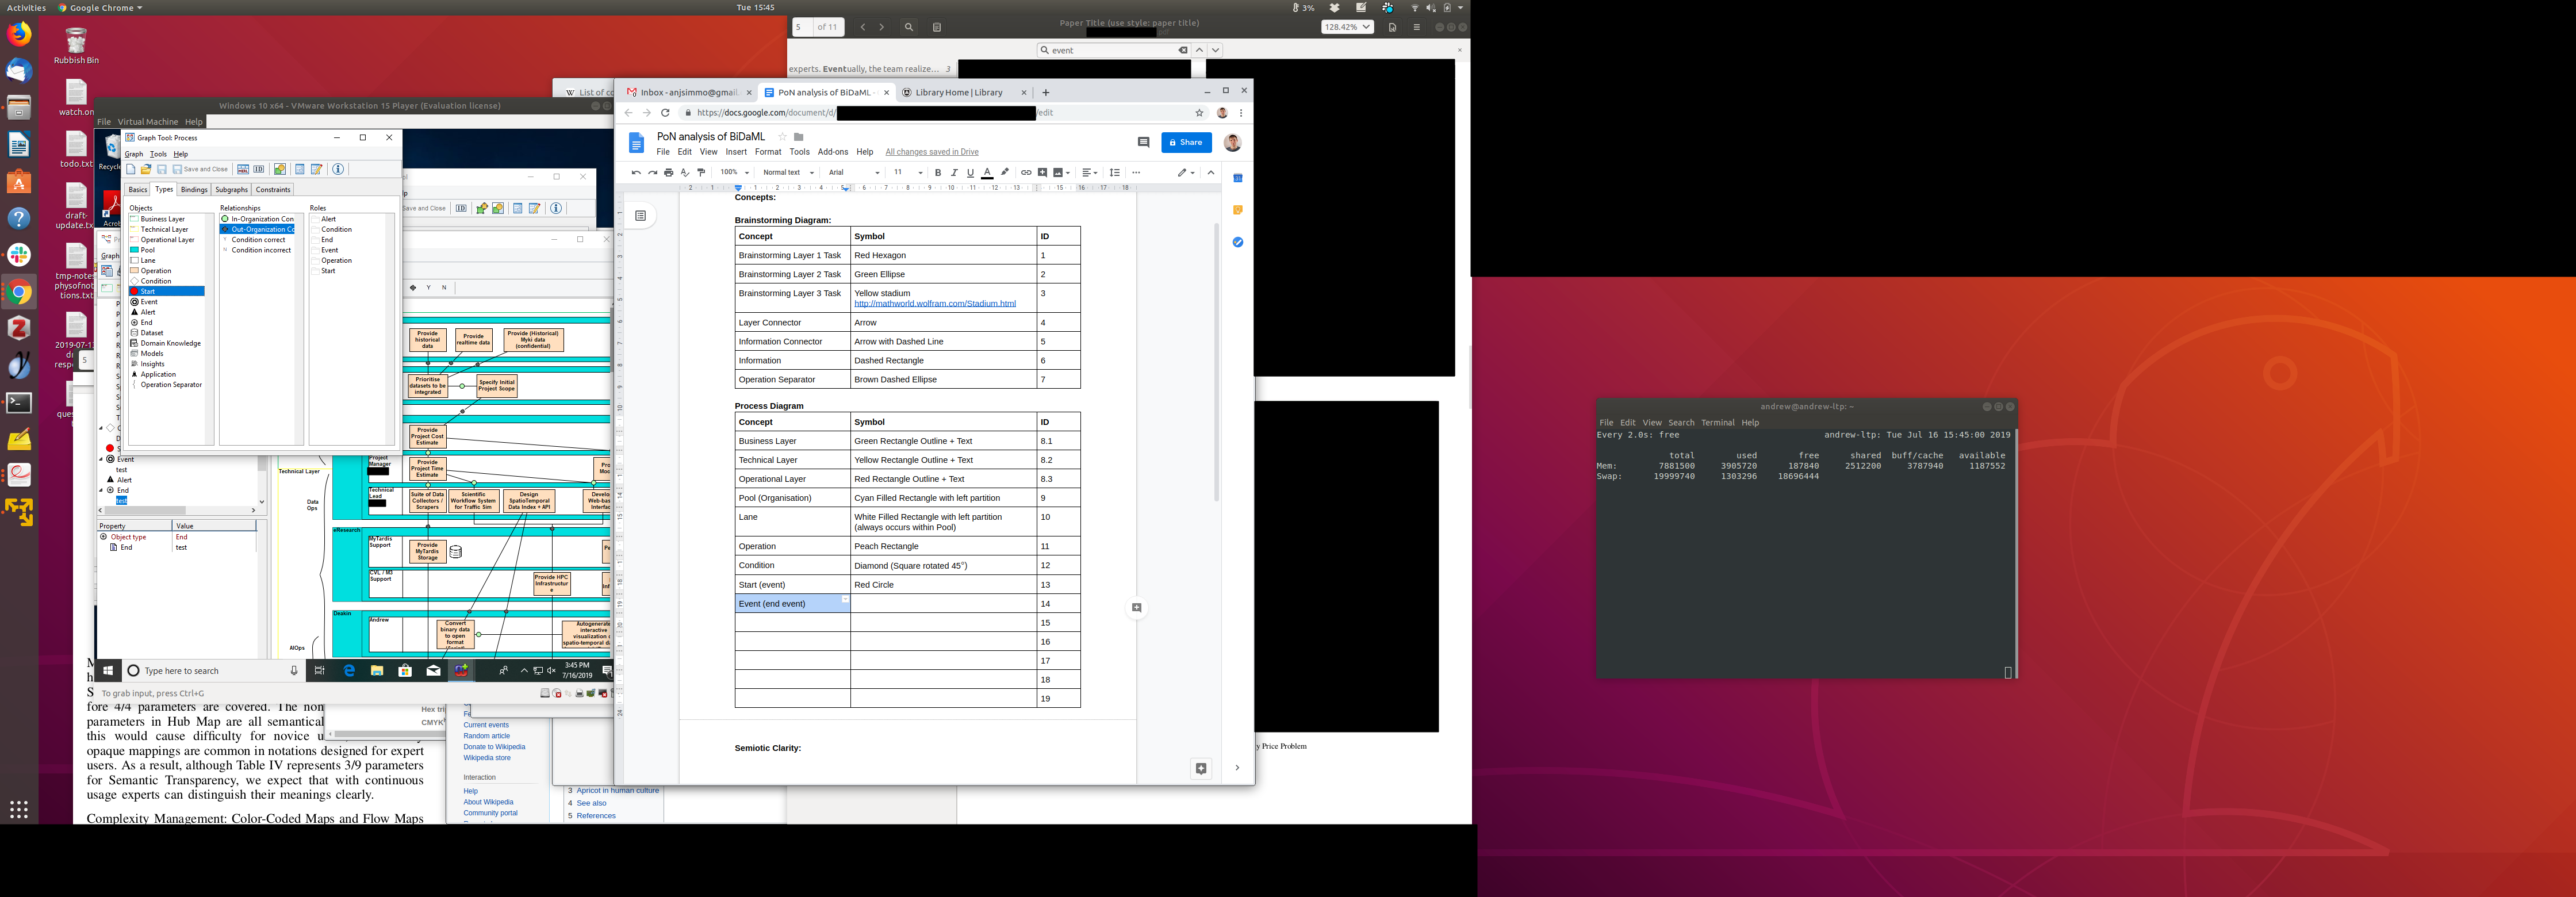Click the Info icon in Graph Tool toolbar
This screenshot has width=2576, height=897.
[338, 169]
